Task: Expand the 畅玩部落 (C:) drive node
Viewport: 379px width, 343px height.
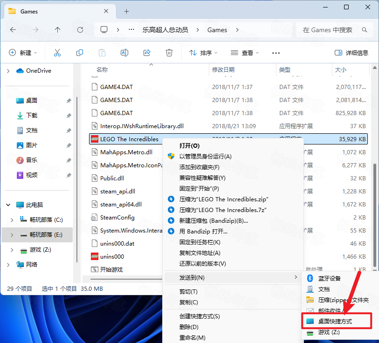Action: (x=12, y=220)
